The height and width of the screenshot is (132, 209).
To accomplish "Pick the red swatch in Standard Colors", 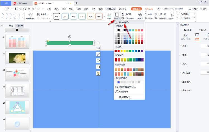I will [119, 51].
